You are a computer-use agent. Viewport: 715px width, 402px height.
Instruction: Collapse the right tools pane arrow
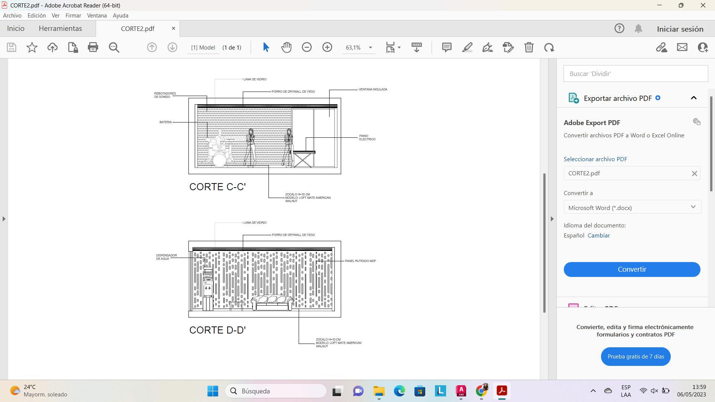point(552,219)
